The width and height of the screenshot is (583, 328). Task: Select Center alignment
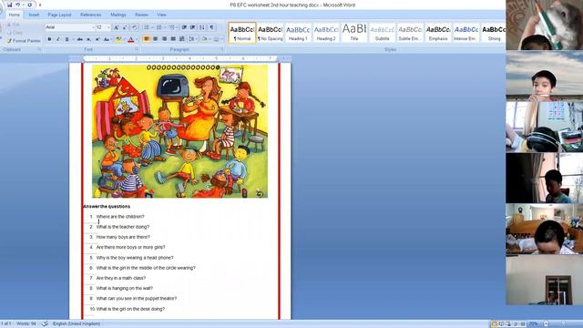pyautogui.click(x=156, y=39)
